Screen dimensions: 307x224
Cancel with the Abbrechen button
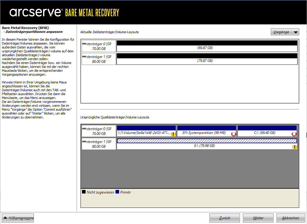(x=291, y=218)
